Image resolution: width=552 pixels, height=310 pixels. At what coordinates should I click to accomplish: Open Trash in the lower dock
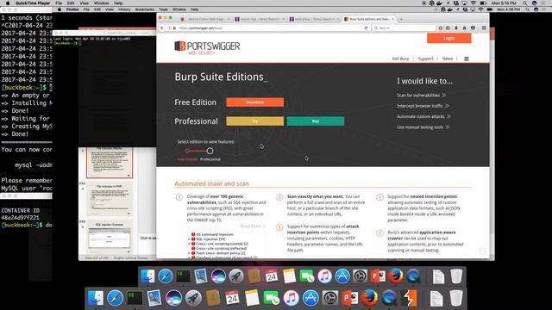tap(456, 299)
